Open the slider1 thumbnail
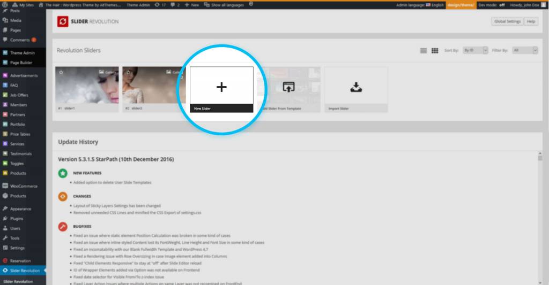This screenshot has width=549, height=285. 87,85
